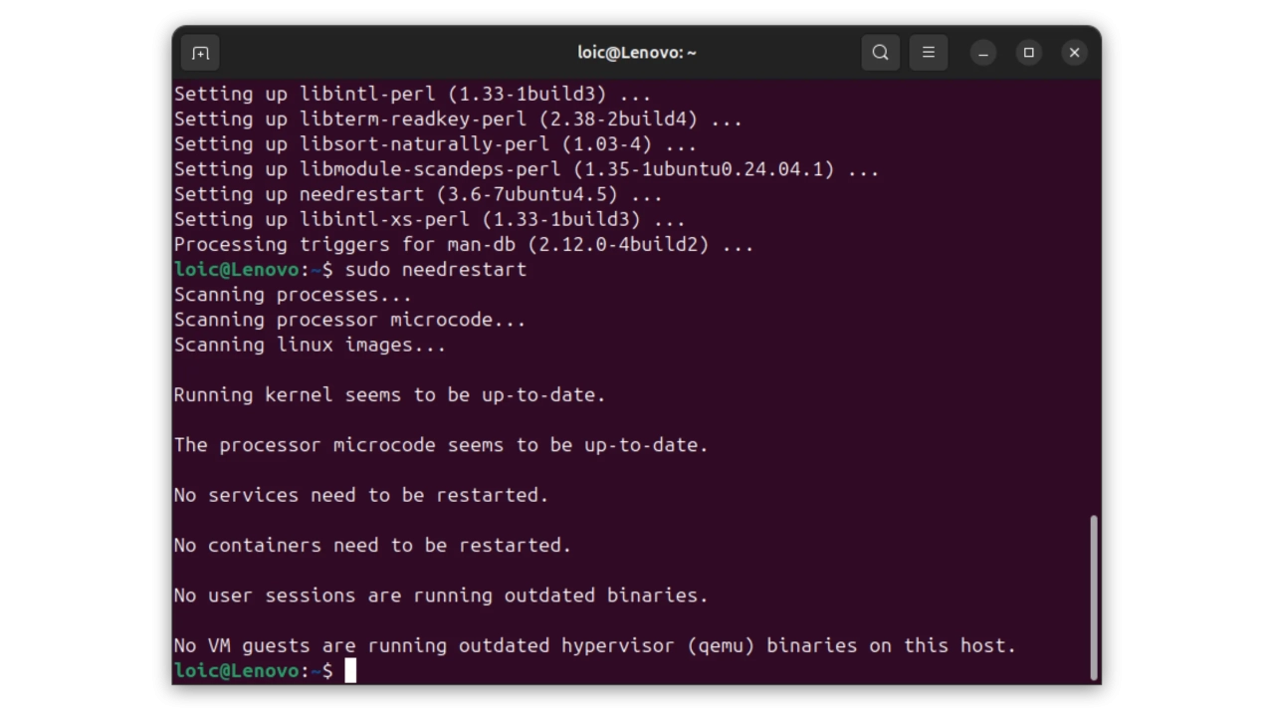Click 'No user sessions are running outdated binaries.'
Viewport: 1274px width, 717px height.
click(441, 596)
